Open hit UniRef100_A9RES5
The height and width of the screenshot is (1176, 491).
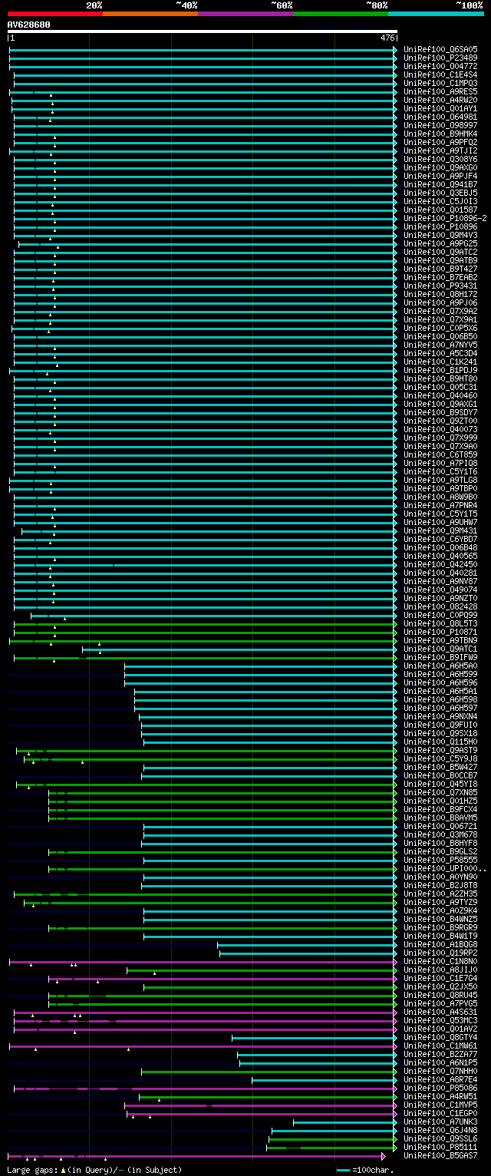coord(440,91)
